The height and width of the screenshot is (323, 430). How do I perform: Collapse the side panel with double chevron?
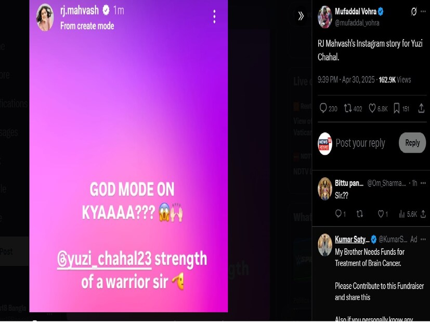(x=301, y=16)
